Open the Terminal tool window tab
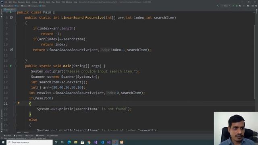The height and width of the screenshot is (145, 258). point(40,136)
